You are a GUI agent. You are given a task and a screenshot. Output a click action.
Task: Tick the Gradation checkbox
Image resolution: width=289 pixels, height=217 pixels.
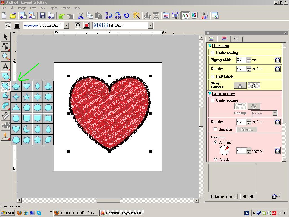point(216,129)
